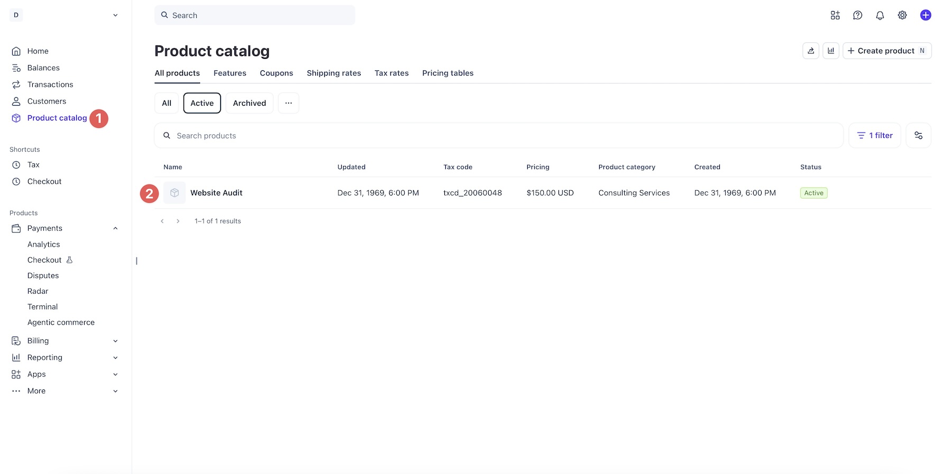Switch to the Shipping rates tab
Viewport: 952px width, 474px height.
tap(334, 73)
